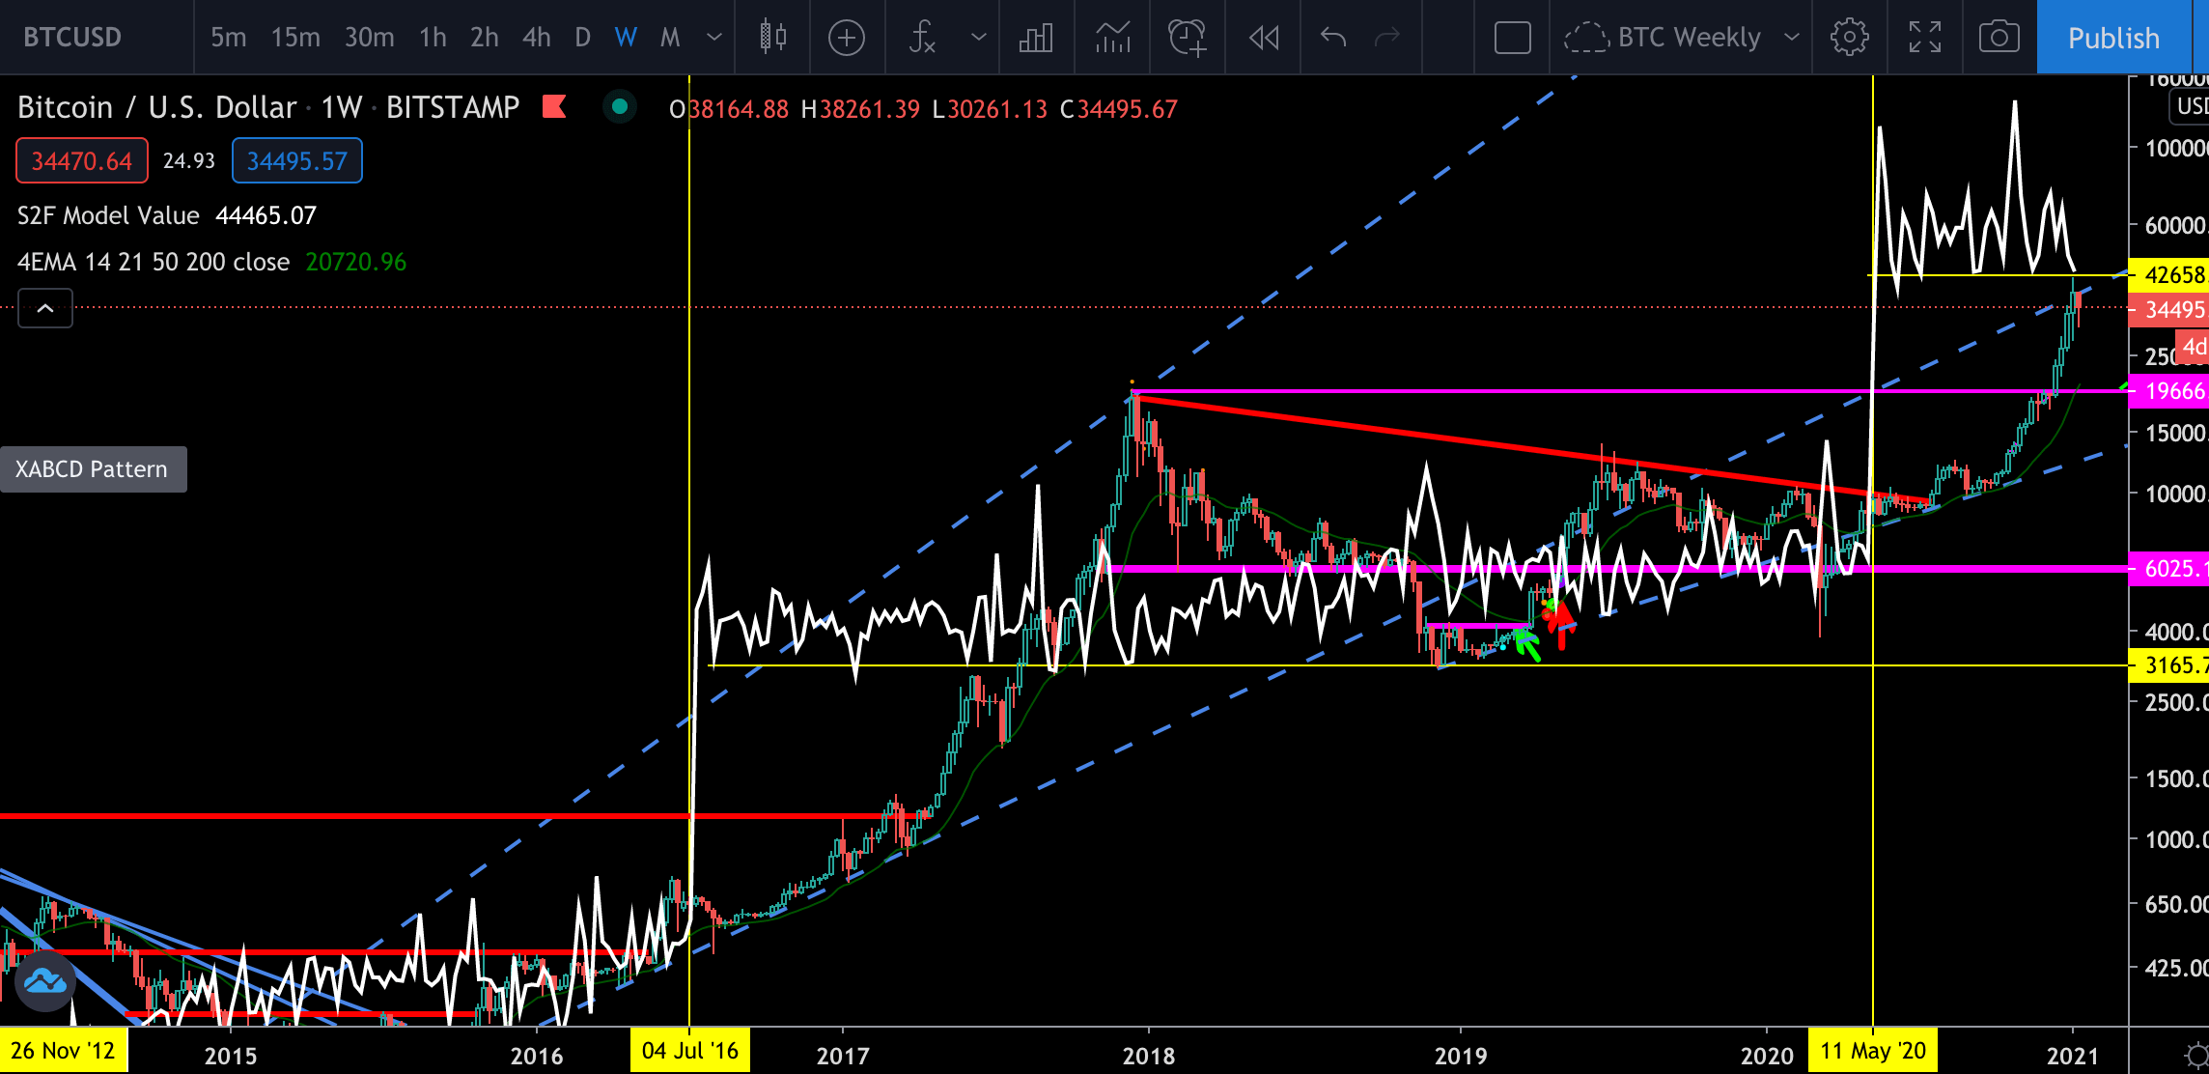This screenshot has height=1074, width=2209.
Task: Enter fullscreen mode with the expand icon
Action: [1924, 38]
